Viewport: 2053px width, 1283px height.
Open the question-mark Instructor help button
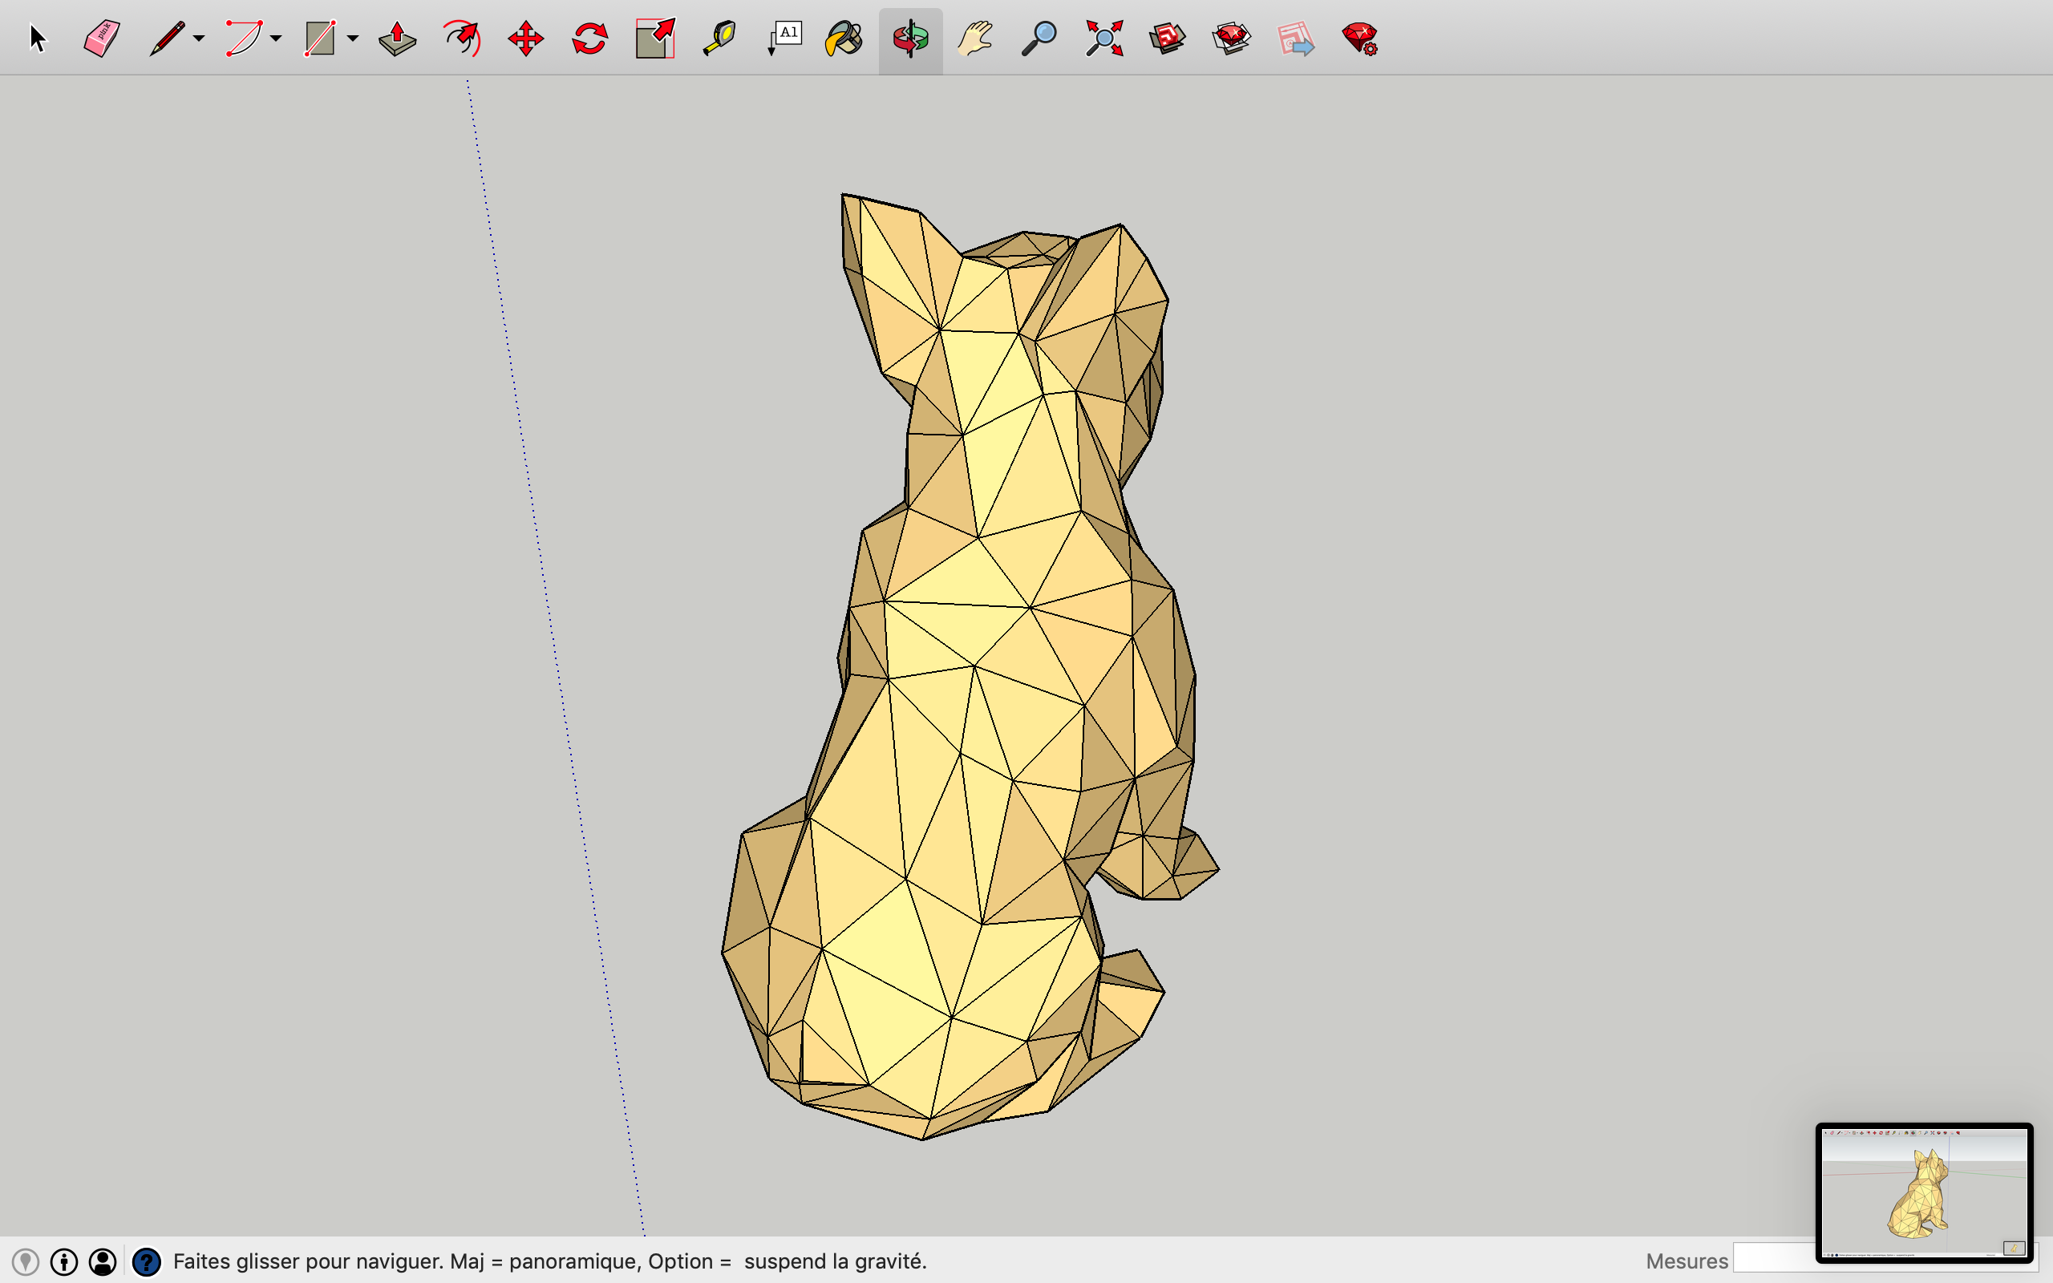(146, 1261)
